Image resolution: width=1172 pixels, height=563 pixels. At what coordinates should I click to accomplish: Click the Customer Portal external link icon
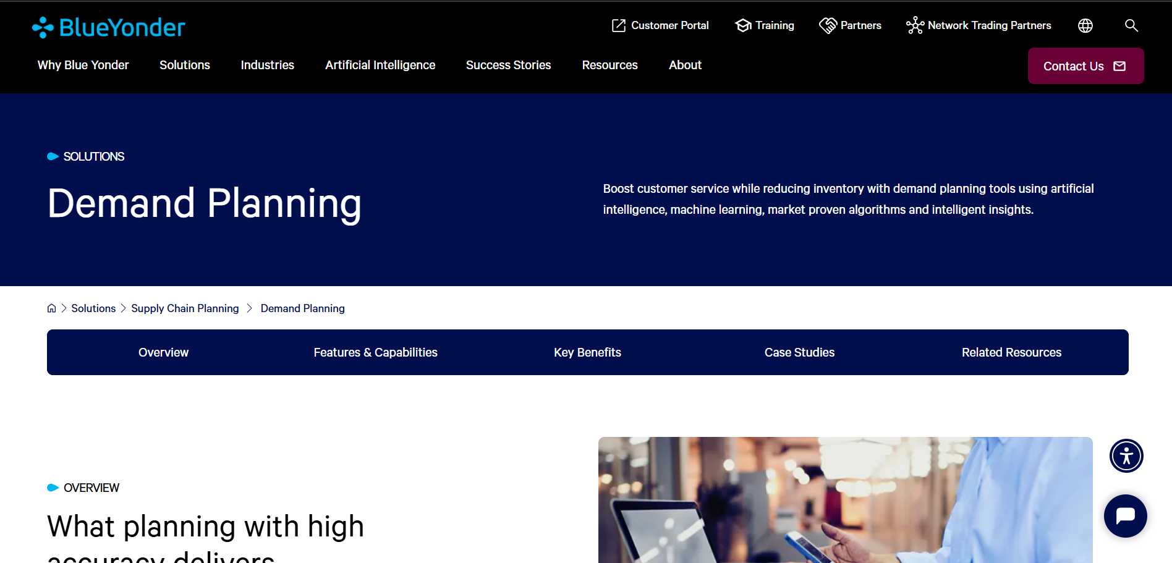(x=618, y=25)
